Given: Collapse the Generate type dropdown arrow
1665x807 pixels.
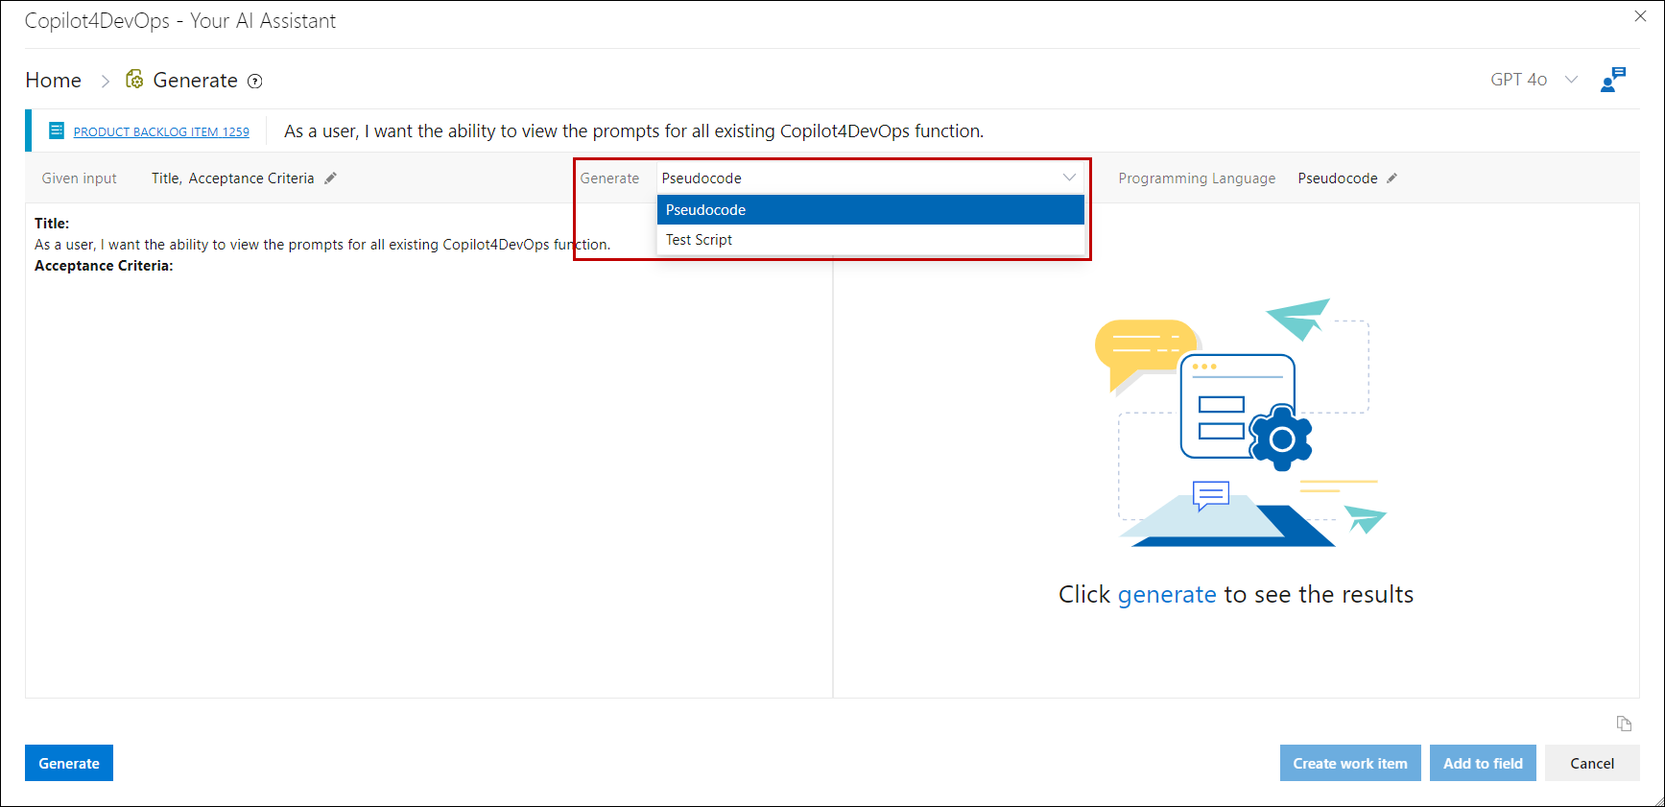Looking at the screenshot, I should point(1069,178).
